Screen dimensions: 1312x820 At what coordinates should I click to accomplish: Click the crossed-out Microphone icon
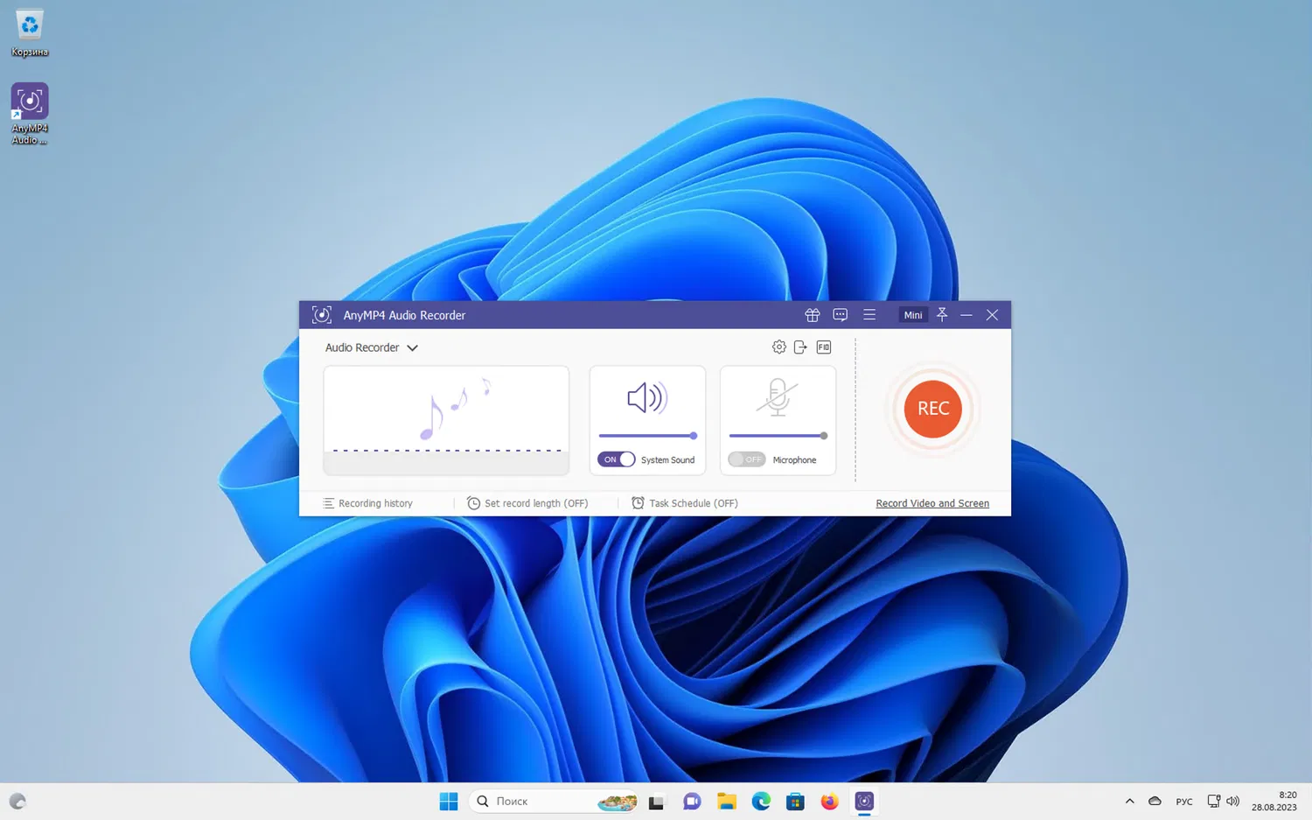(777, 396)
